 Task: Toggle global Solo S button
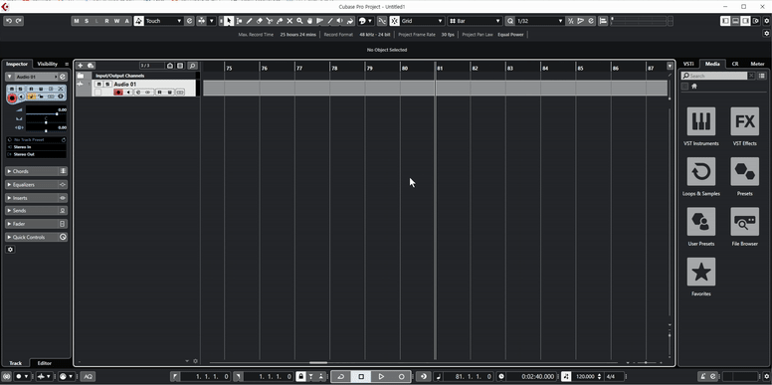(x=87, y=21)
